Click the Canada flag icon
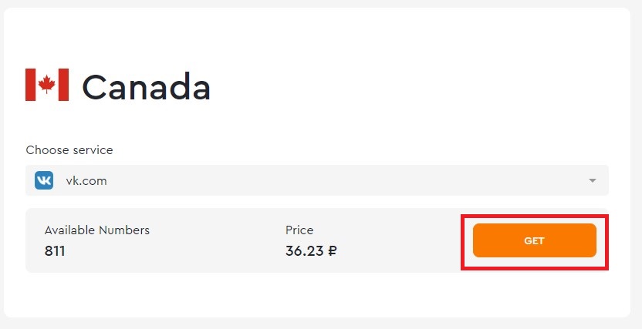 point(47,85)
